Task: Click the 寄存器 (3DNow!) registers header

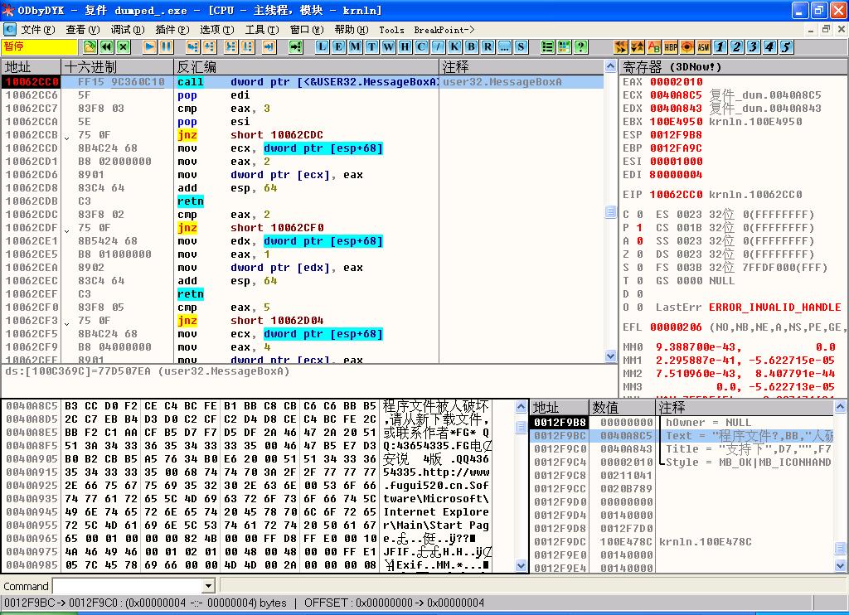Action: 734,67
